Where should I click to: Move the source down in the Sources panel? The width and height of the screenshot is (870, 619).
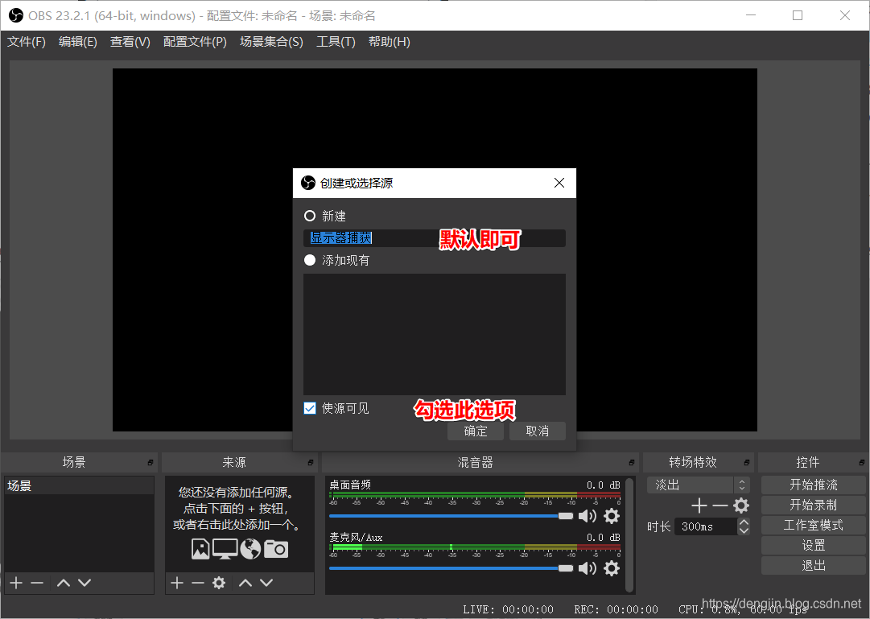[266, 582]
